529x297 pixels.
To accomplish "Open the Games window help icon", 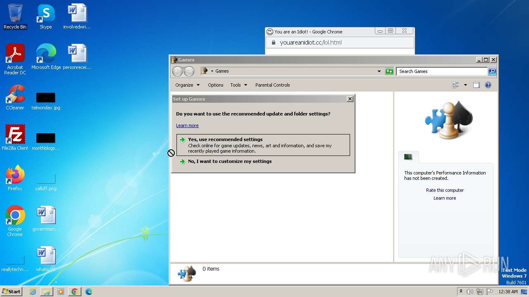I will click(x=488, y=85).
